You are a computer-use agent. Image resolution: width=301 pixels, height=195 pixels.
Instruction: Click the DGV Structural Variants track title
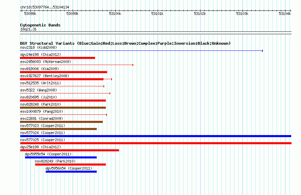pos(125,43)
